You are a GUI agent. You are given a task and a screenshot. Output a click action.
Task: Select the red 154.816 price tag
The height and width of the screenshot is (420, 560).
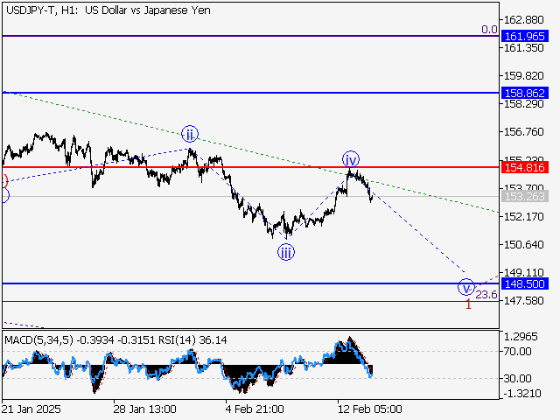click(x=525, y=166)
